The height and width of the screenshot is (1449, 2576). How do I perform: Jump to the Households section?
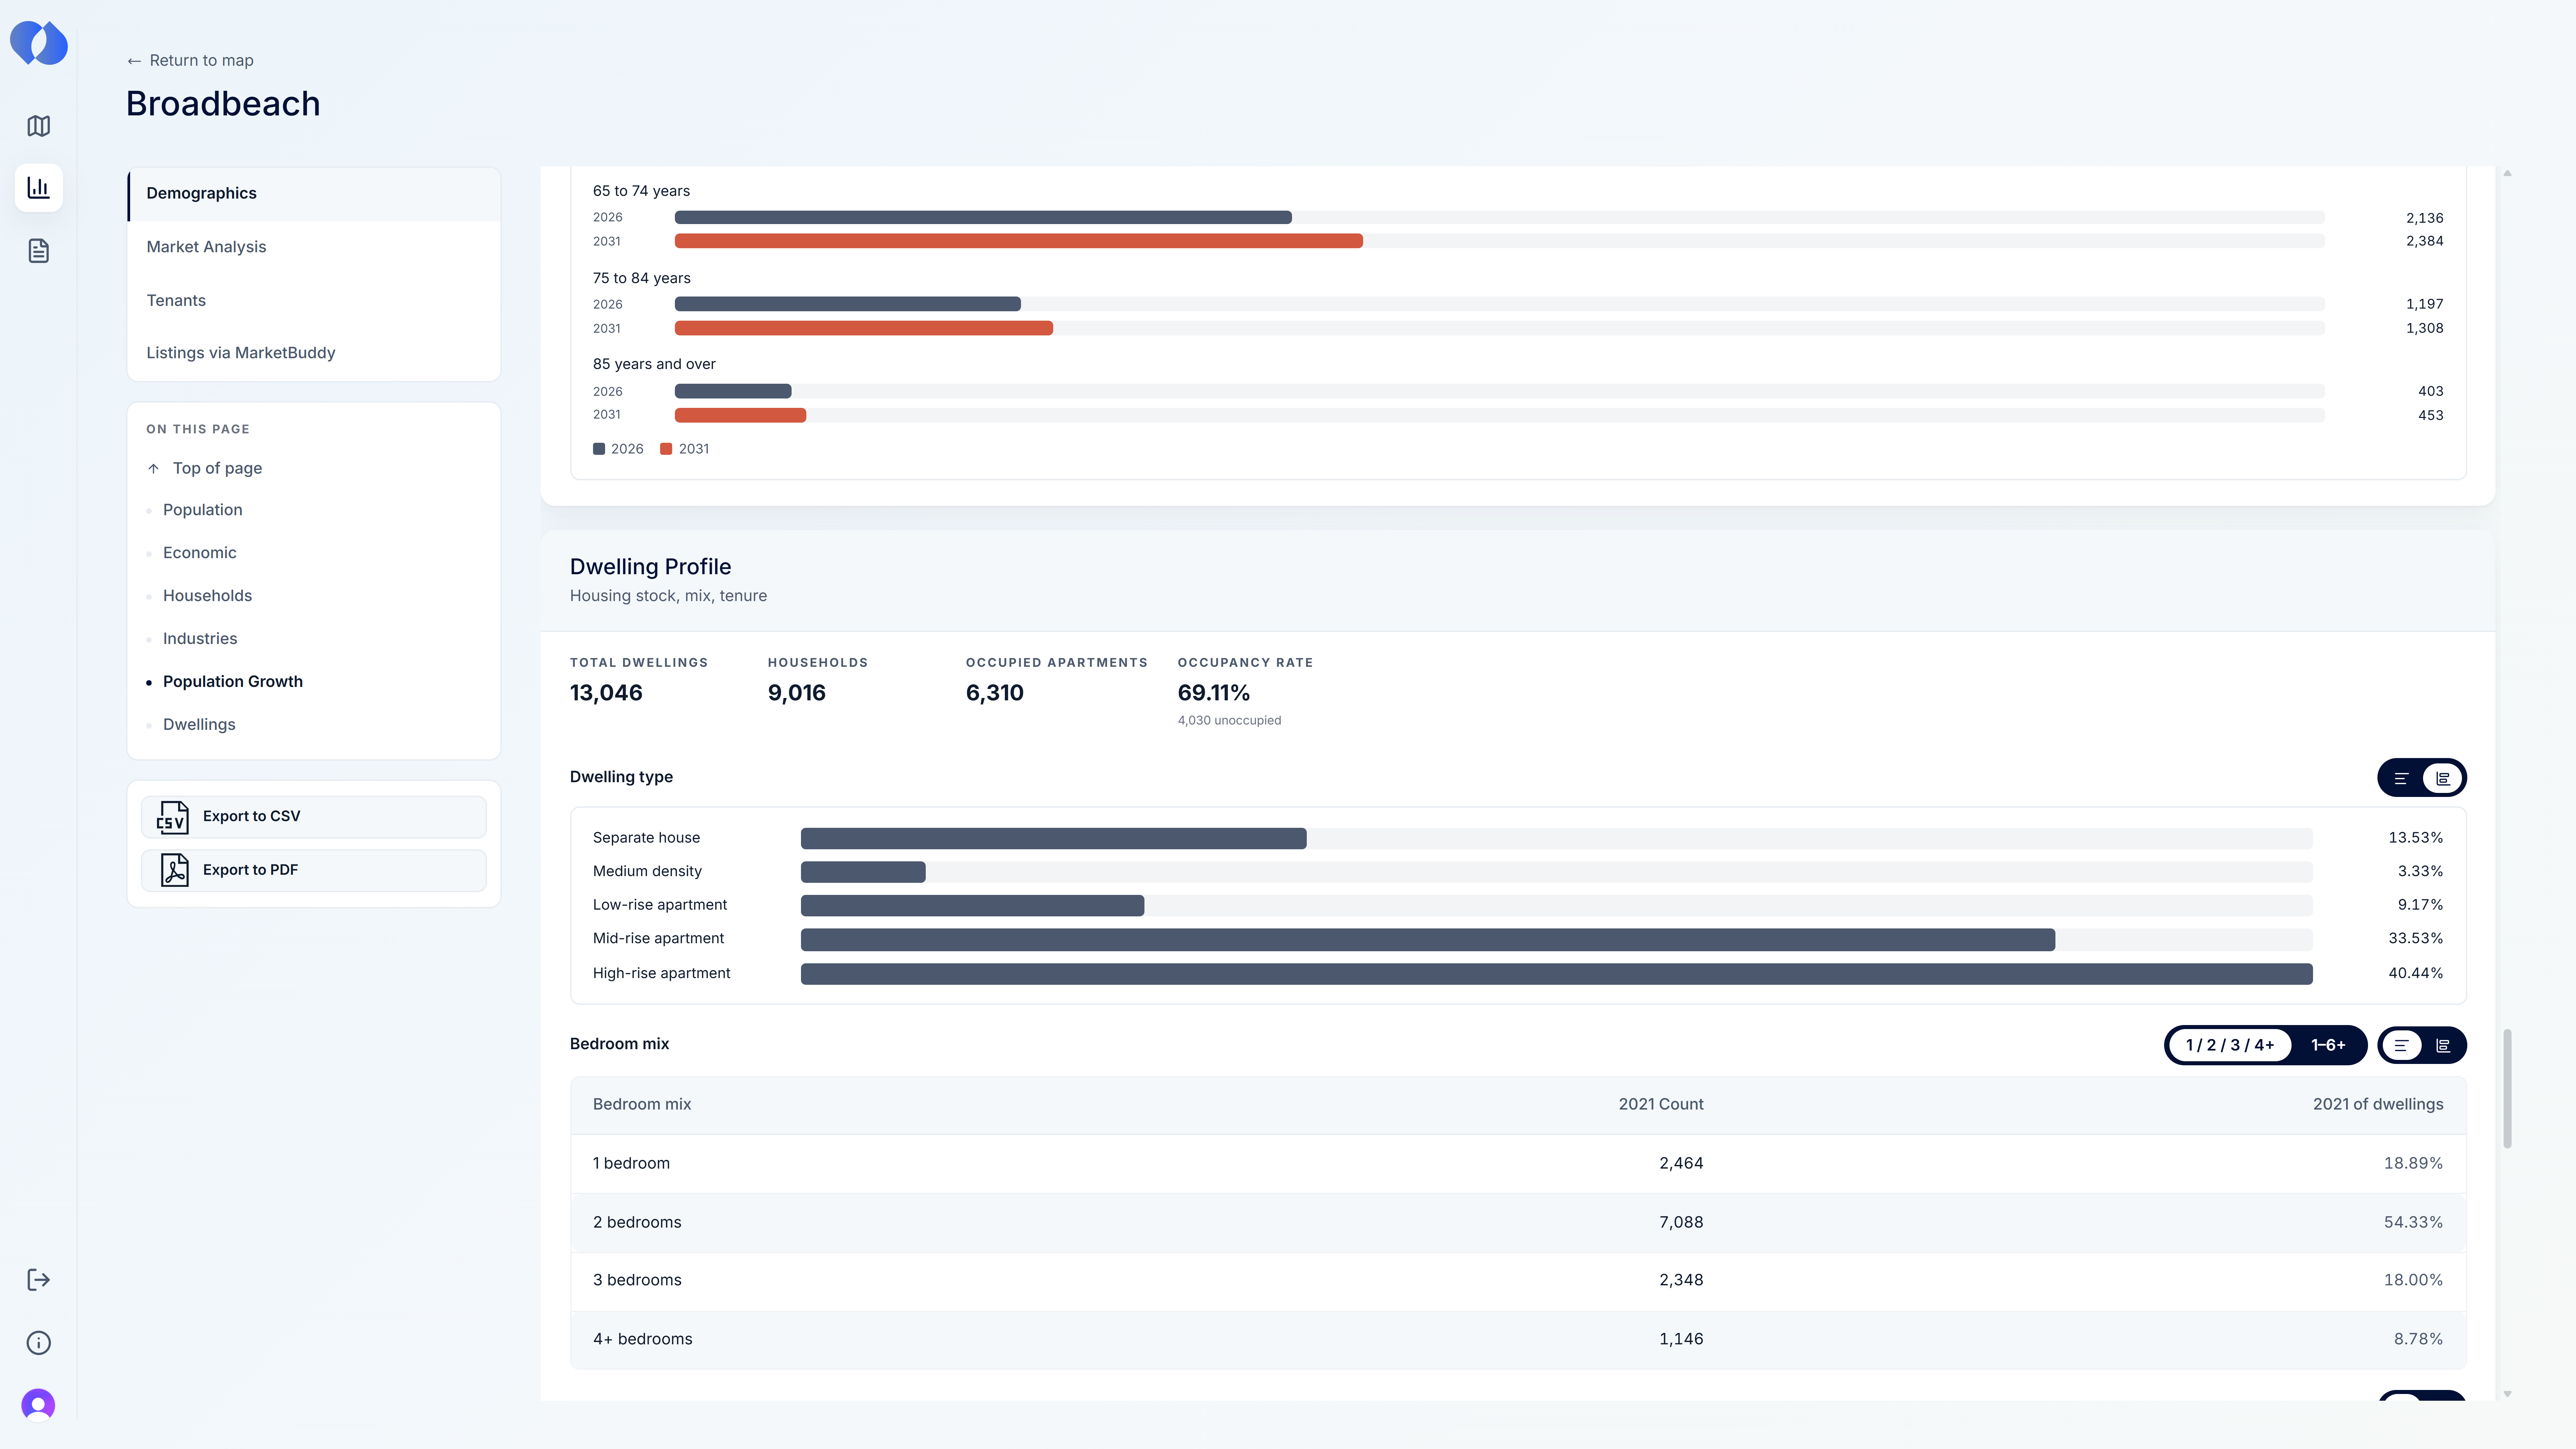[x=208, y=596]
